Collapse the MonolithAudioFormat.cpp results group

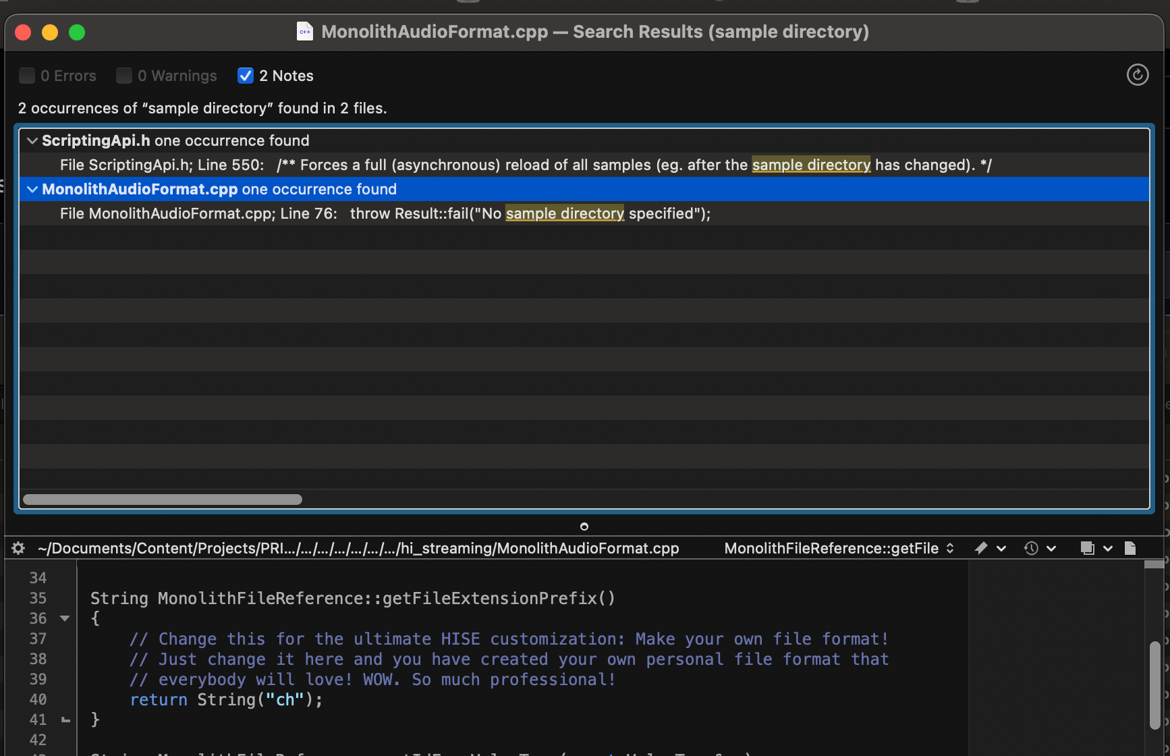(x=32, y=189)
